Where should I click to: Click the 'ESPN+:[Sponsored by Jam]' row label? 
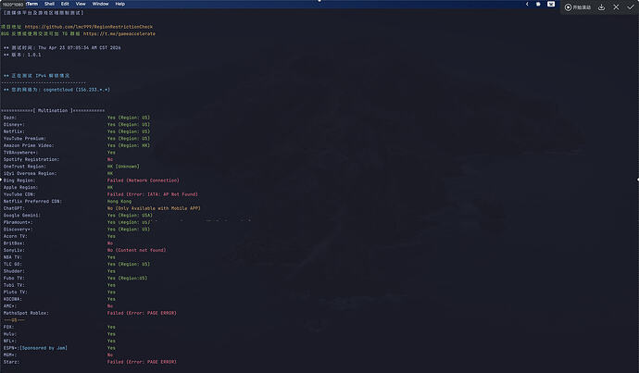35,348
